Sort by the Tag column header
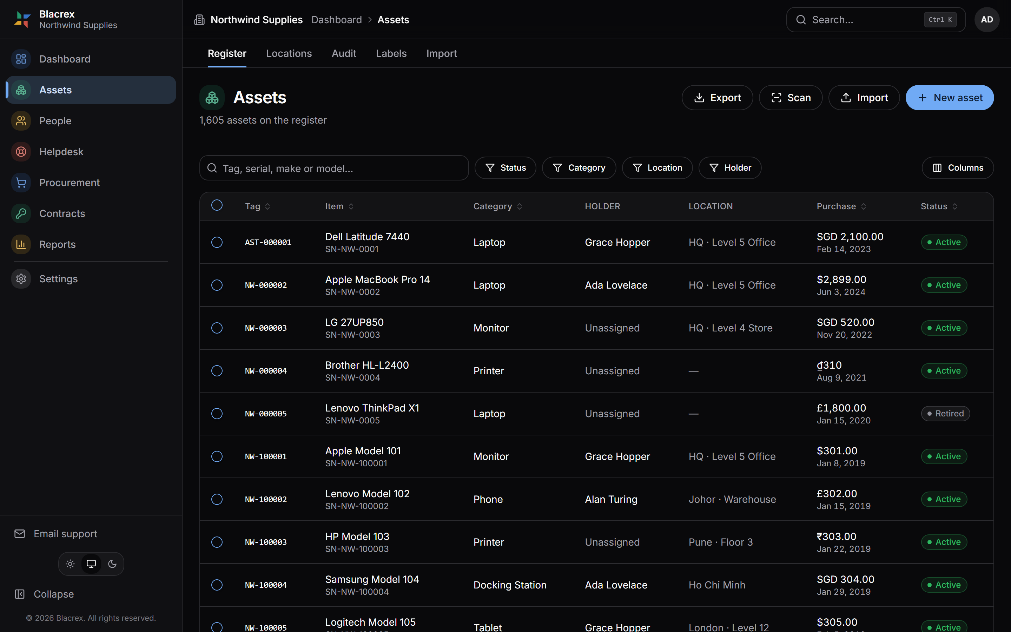This screenshot has width=1011, height=632. [x=257, y=206]
